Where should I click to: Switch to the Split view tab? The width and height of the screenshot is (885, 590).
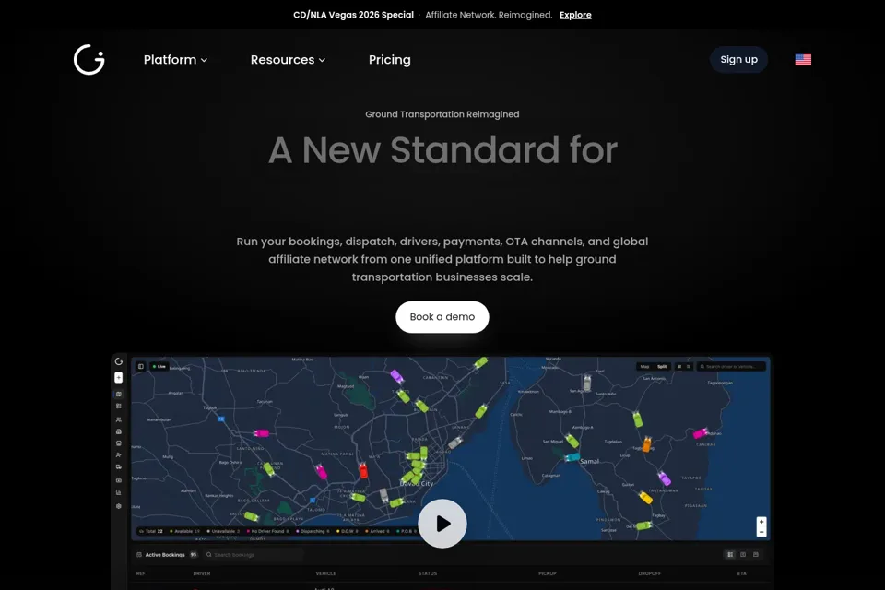[x=662, y=366]
